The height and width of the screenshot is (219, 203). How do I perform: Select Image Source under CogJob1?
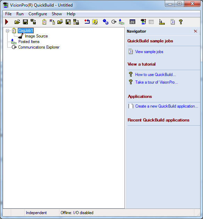tap(36, 36)
